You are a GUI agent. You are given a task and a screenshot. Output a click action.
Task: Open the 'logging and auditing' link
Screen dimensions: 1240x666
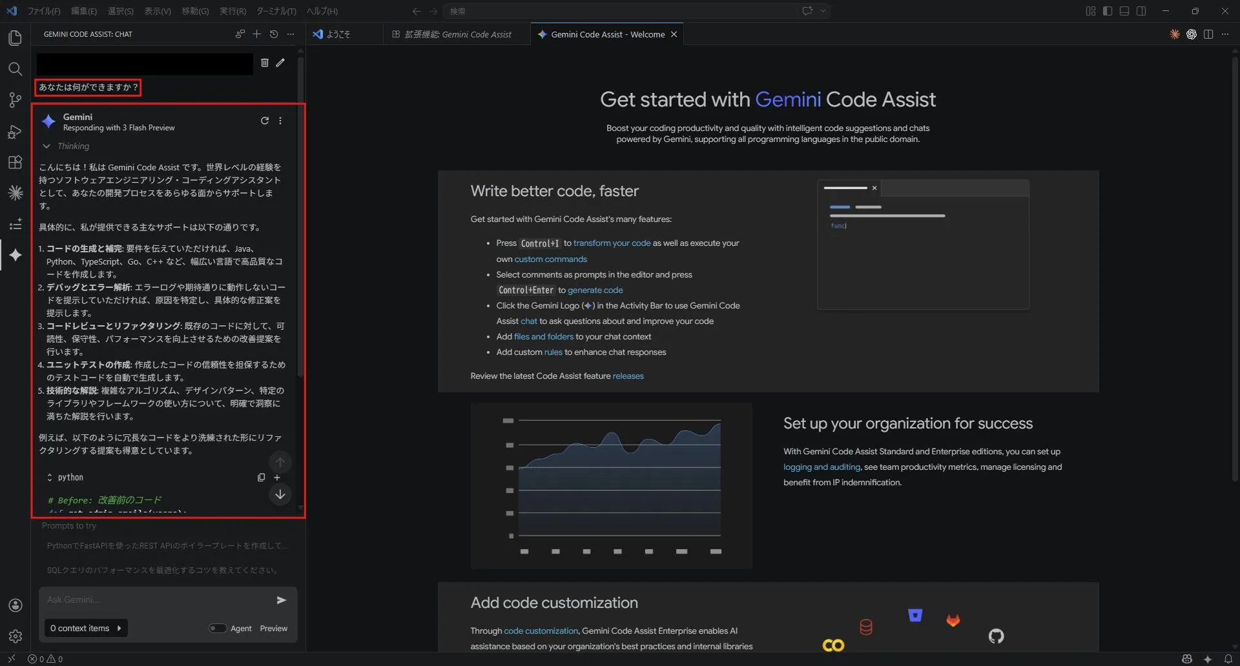click(821, 467)
